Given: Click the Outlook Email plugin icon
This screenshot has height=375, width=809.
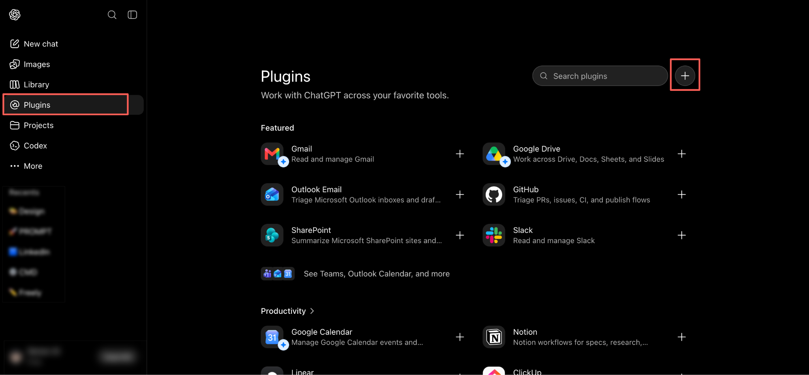Looking at the screenshot, I should coord(272,195).
